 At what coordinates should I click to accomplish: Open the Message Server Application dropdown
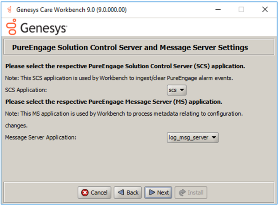193,138
